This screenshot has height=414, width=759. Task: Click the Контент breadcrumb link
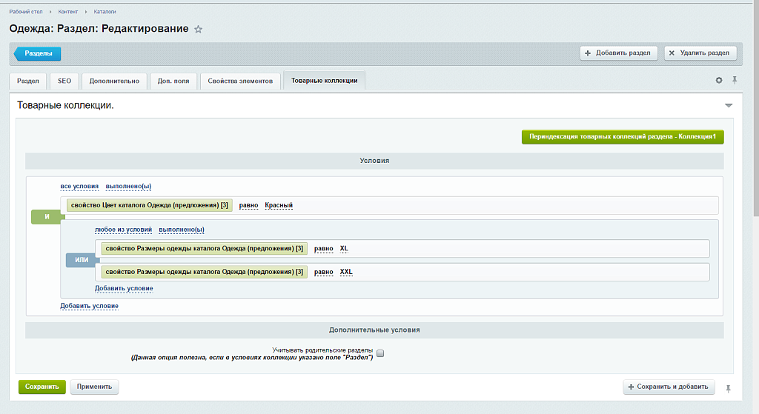(x=68, y=12)
